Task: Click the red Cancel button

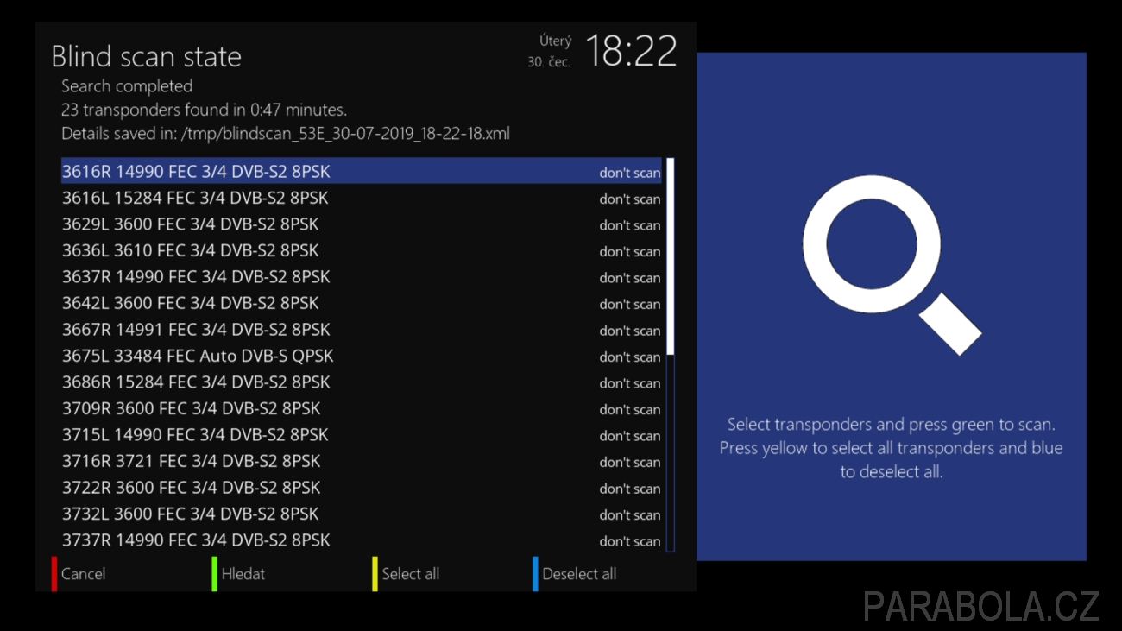Action: coord(79,574)
